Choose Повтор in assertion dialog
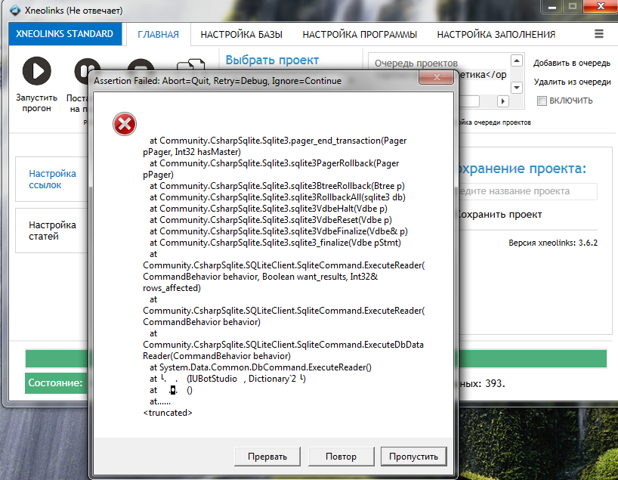The image size is (618, 480). [341, 457]
